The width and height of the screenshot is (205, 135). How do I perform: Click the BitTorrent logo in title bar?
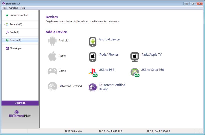tap(3, 4)
